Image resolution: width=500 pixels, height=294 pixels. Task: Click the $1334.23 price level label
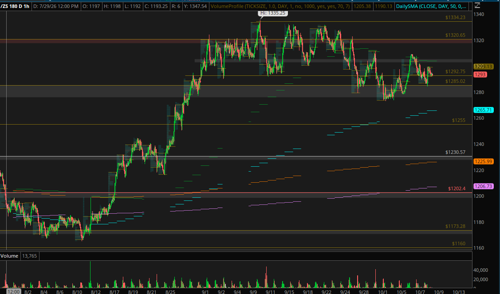pos(455,17)
